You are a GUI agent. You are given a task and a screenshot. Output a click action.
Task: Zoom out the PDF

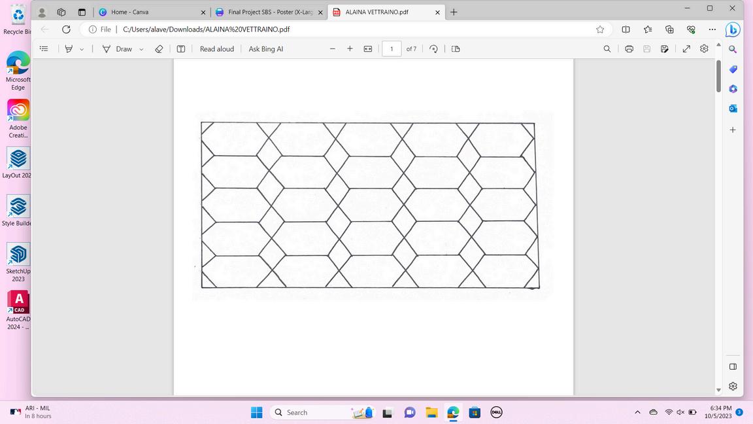pos(332,48)
